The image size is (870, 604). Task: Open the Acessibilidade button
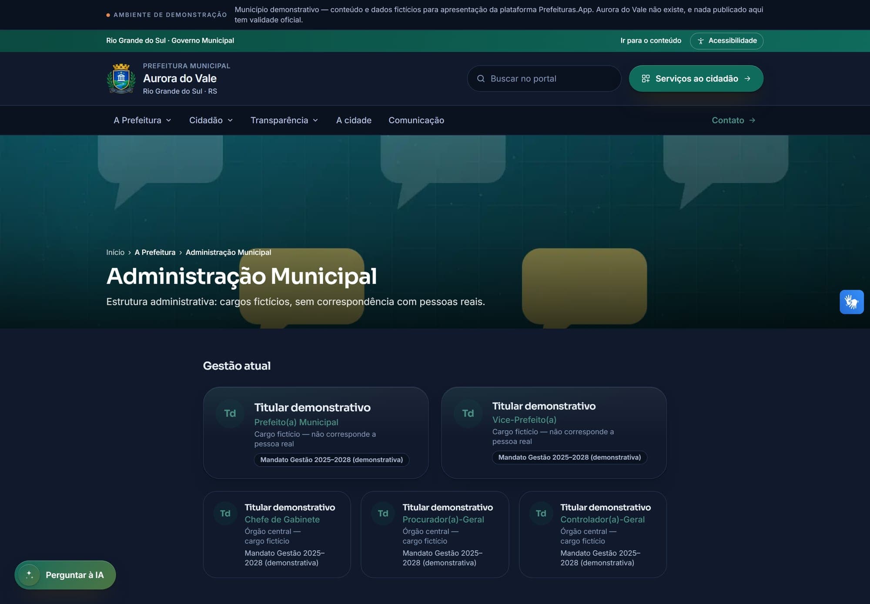coord(726,41)
